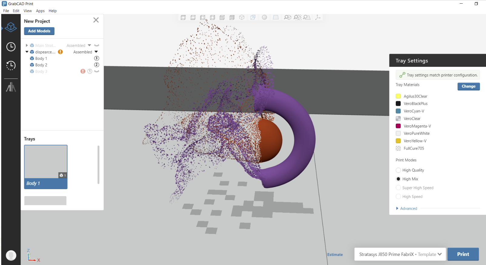The image size is (486, 265).
Task: Select High Mix print mode
Action: (398, 179)
